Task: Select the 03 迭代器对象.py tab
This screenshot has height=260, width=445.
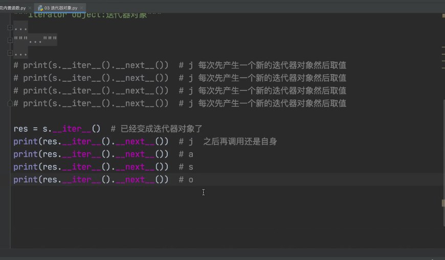Action: pyautogui.click(x=60, y=8)
